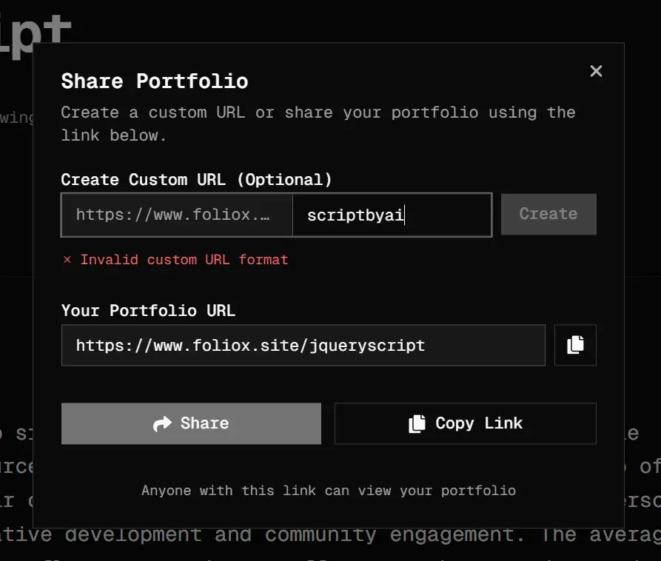This screenshot has width=661, height=561.
Task: Click the Your Portfolio URL heading
Action: [150, 310]
